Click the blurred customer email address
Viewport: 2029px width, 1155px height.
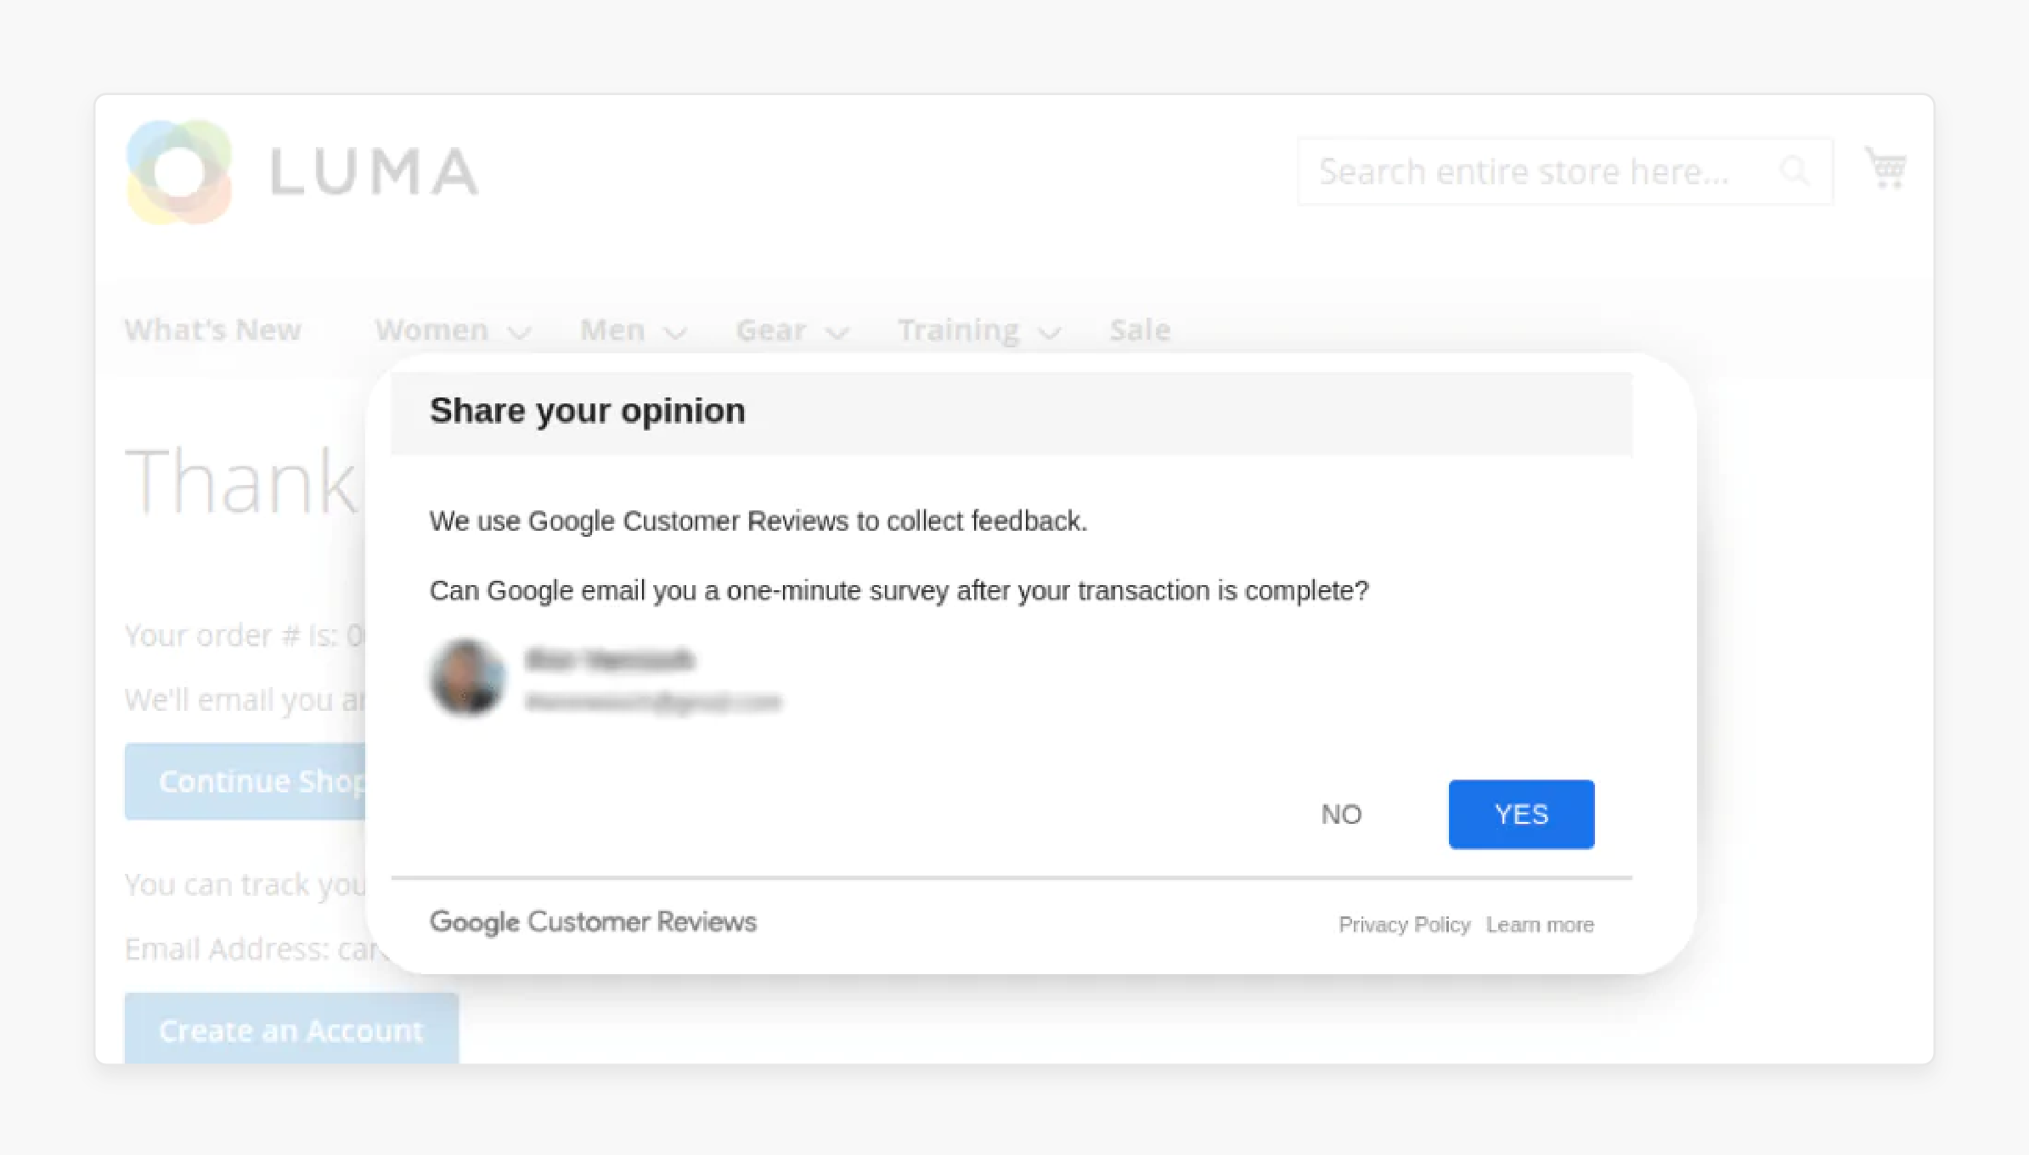(654, 701)
